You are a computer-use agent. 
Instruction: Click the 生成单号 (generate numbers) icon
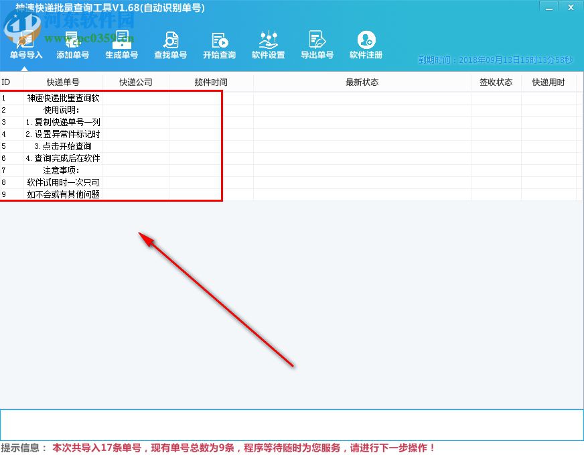121,44
